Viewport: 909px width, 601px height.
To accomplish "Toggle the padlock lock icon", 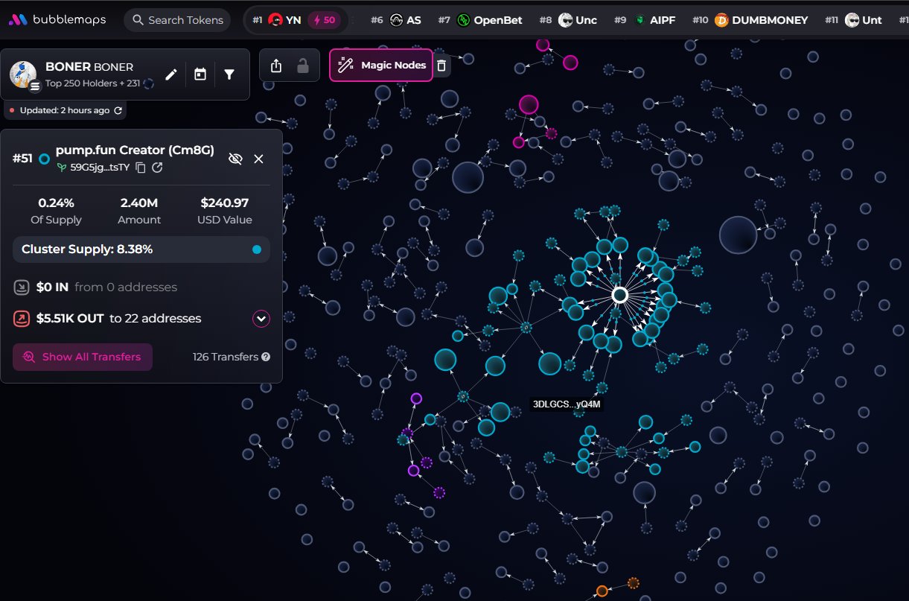I will (x=303, y=66).
